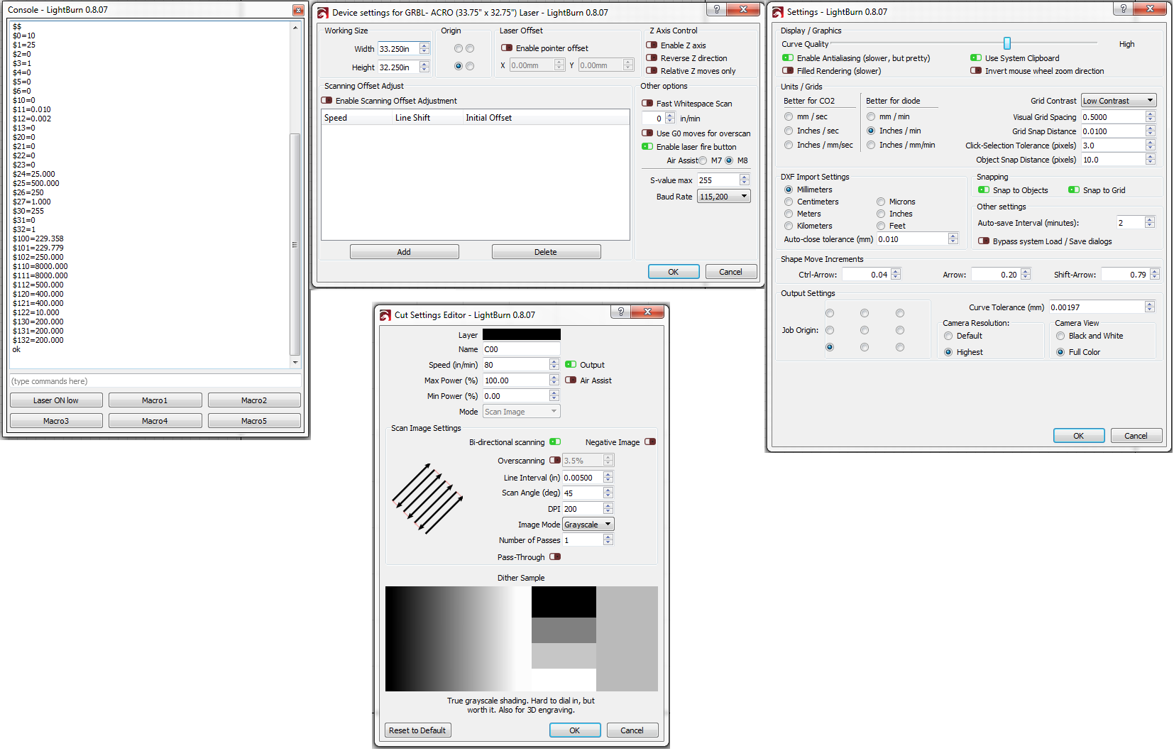Click Reset to Default button
Image resolution: width=1174 pixels, height=751 pixels.
pyautogui.click(x=417, y=730)
